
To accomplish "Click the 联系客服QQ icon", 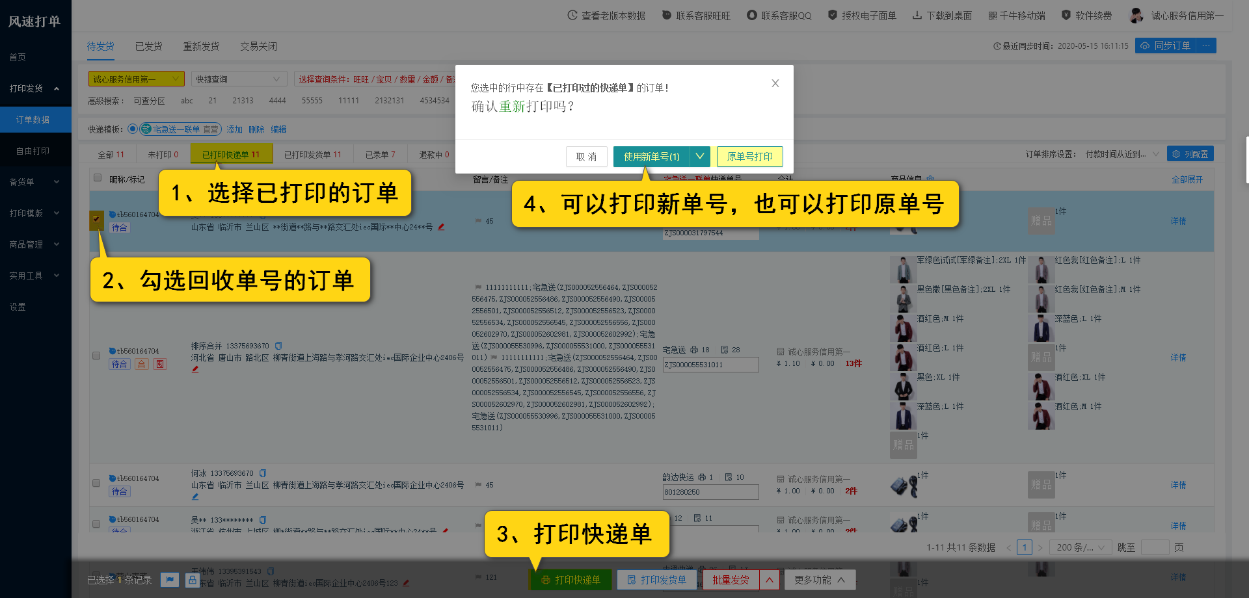I will coord(752,15).
